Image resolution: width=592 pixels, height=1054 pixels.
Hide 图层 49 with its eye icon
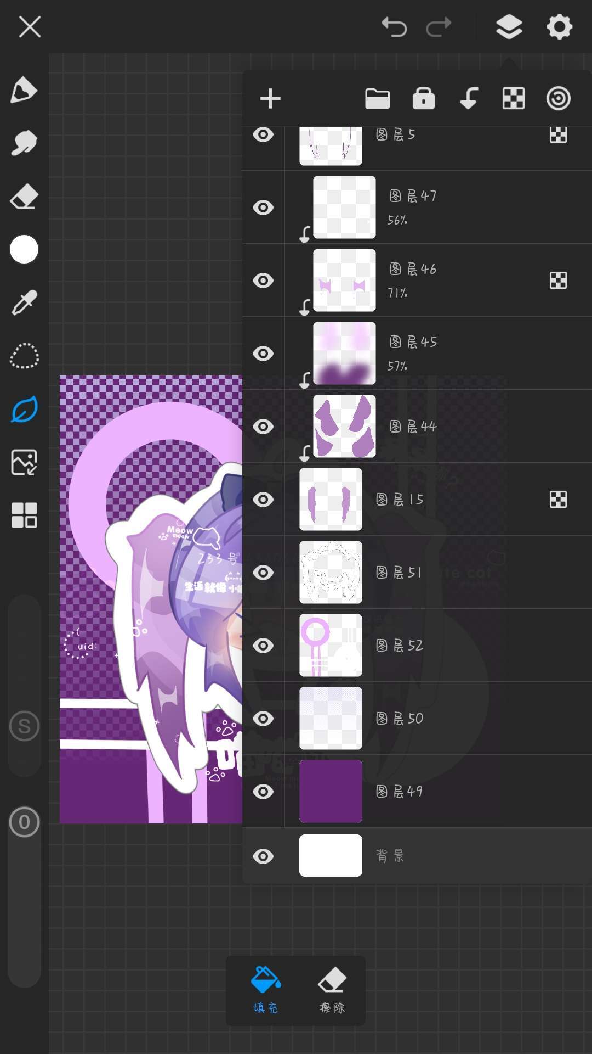[263, 791]
